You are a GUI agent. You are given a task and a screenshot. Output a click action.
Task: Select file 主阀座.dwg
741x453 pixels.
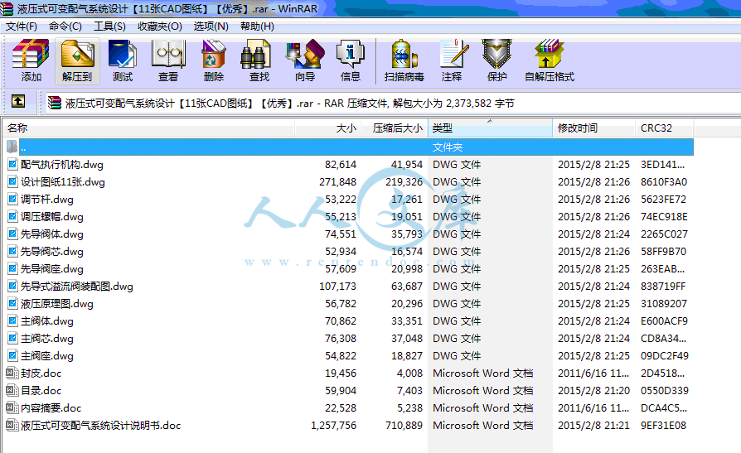(46, 356)
